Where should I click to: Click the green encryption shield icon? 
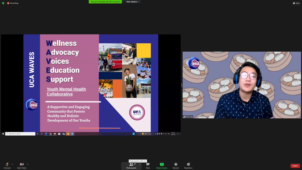tap(3, 3)
